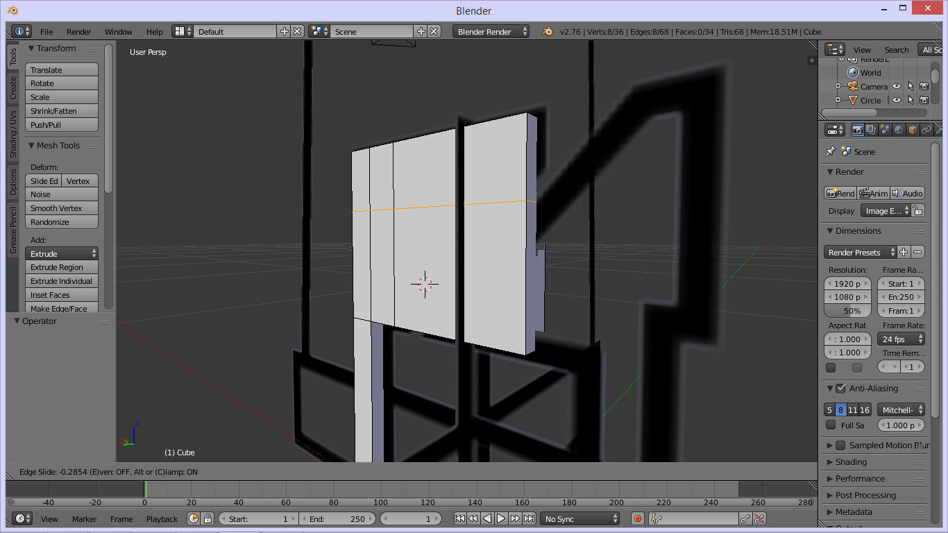Delete the Default screen layout with X
This screenshot has width=948, height=533.
[297, 31]
